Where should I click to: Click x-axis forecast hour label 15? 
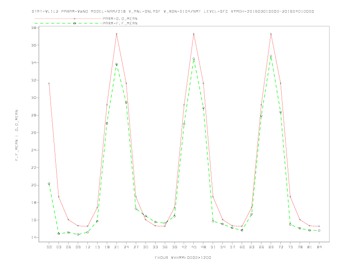coord(97,247)
